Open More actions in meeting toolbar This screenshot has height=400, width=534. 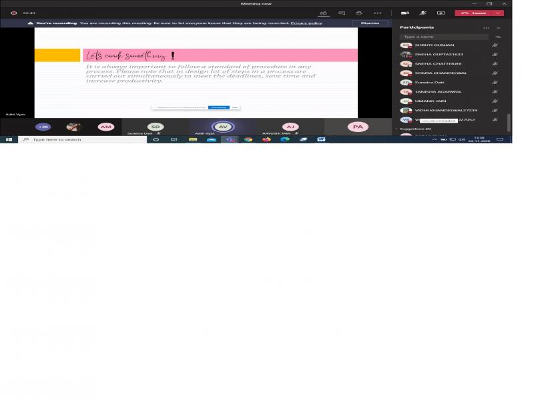[377, 13]
